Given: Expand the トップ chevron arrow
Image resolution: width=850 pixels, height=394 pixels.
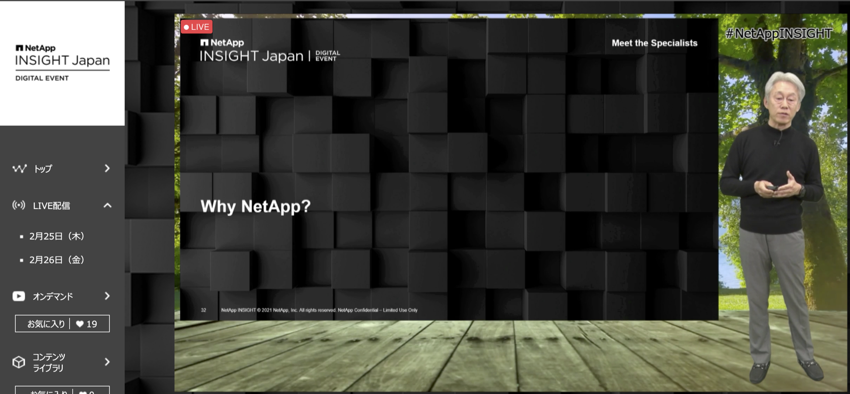Looking at the screenshot, I should [x=107, y=168].
